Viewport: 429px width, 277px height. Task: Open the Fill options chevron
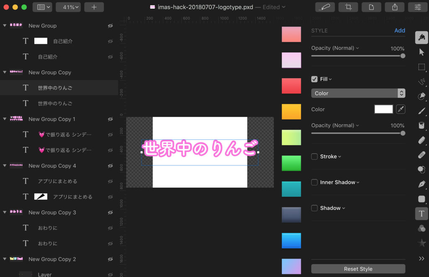[330, 79]
